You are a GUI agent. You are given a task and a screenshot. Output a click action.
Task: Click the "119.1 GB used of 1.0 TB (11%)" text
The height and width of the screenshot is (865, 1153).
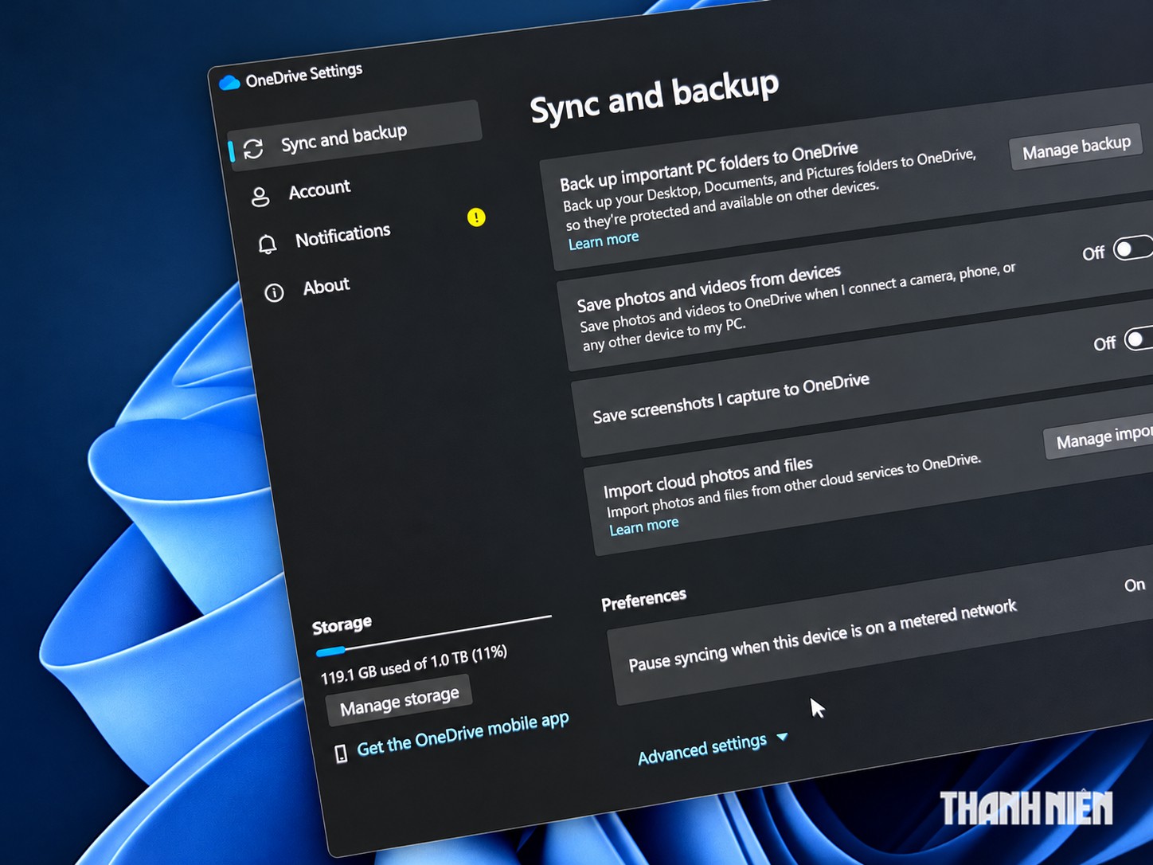[x=414, y=664]
